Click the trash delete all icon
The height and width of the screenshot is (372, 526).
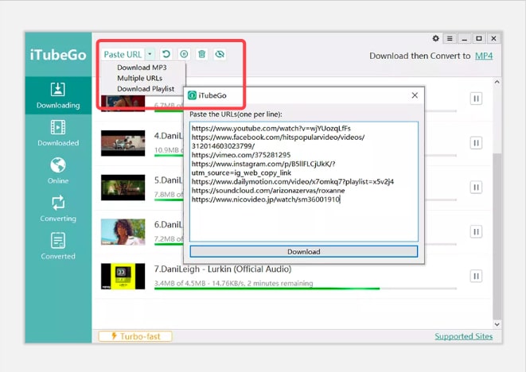coord(201,54)
